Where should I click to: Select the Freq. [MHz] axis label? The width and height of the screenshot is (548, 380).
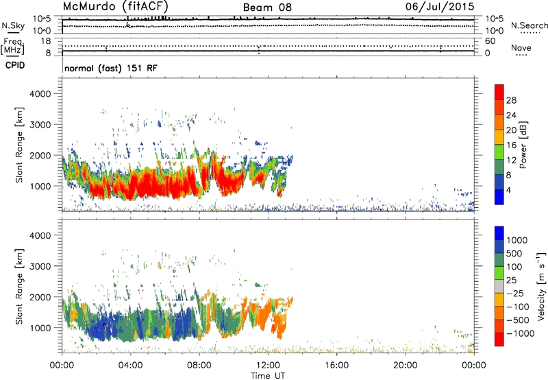tap(13, 46)
